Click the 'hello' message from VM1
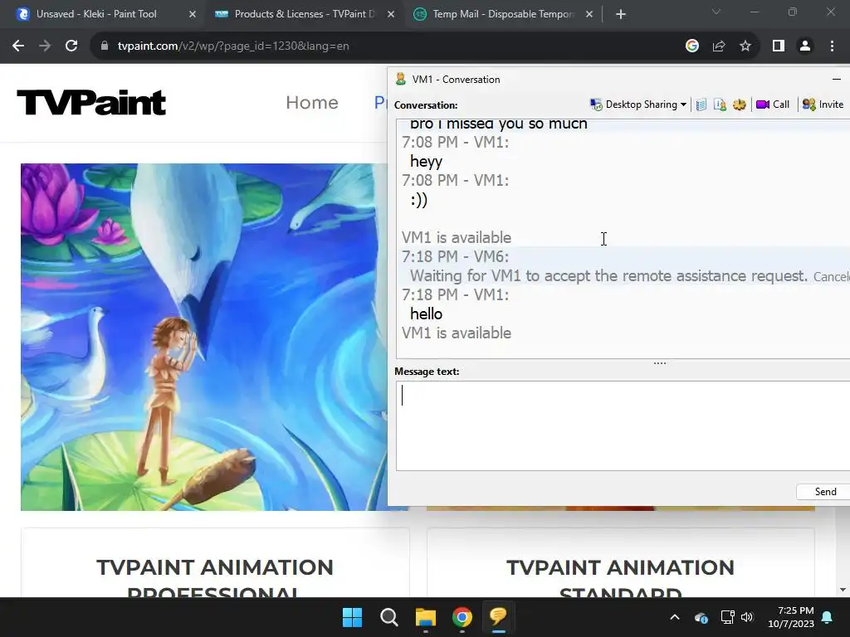Screen dimensions: 850x637 (x=426, y=314)
